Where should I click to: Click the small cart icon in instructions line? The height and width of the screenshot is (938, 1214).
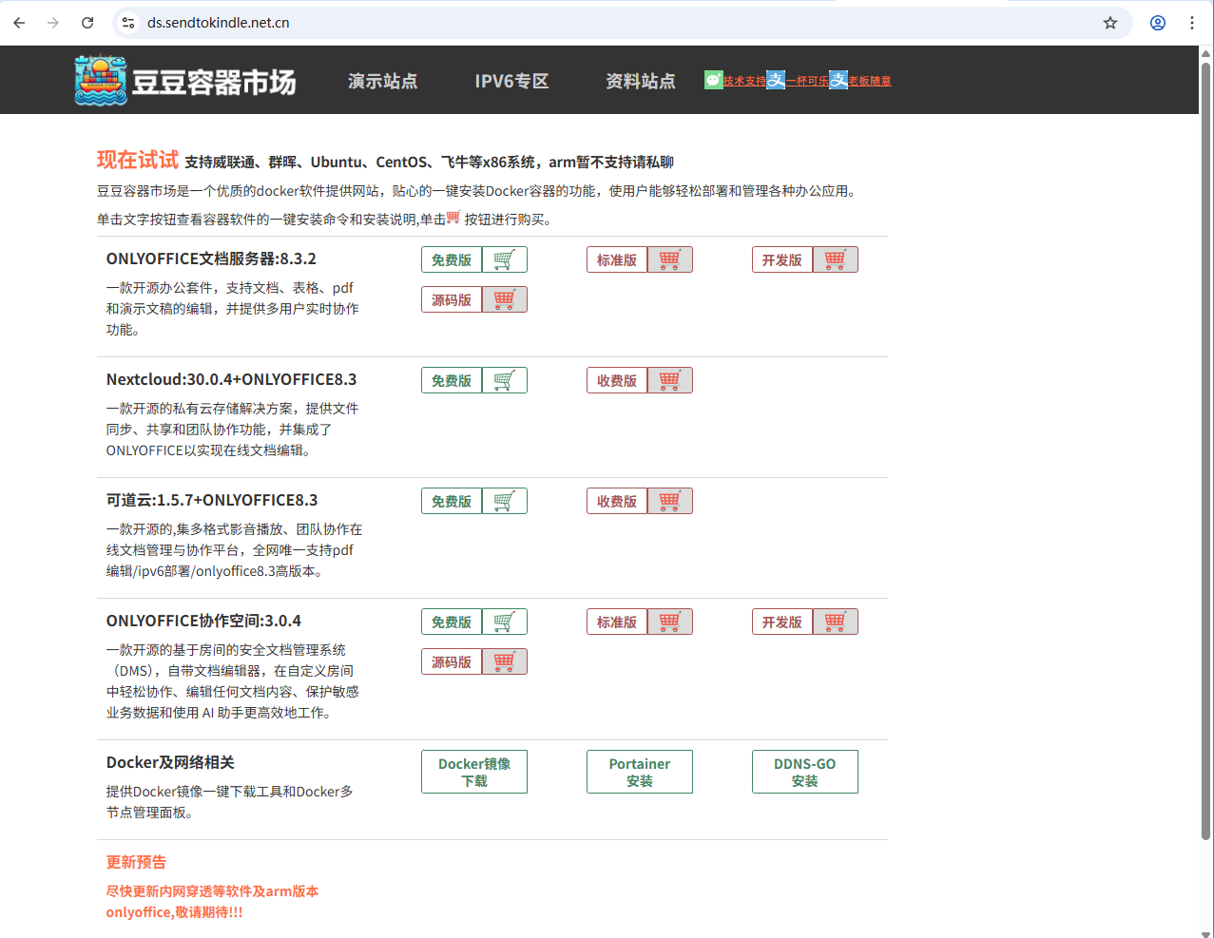[453, 218]
